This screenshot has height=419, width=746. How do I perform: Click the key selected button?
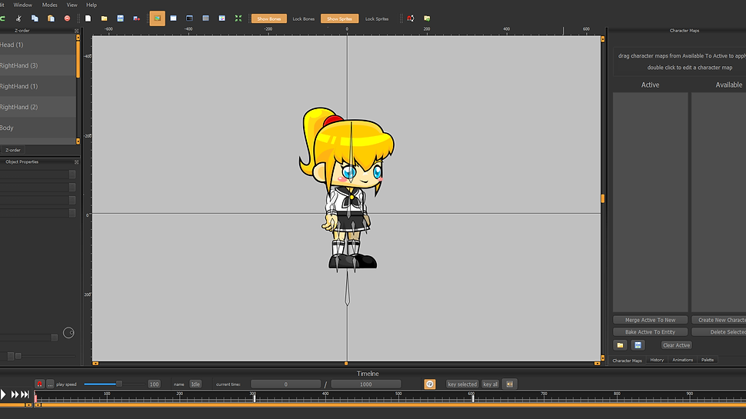pyautogui.click(x=462, y=384)
